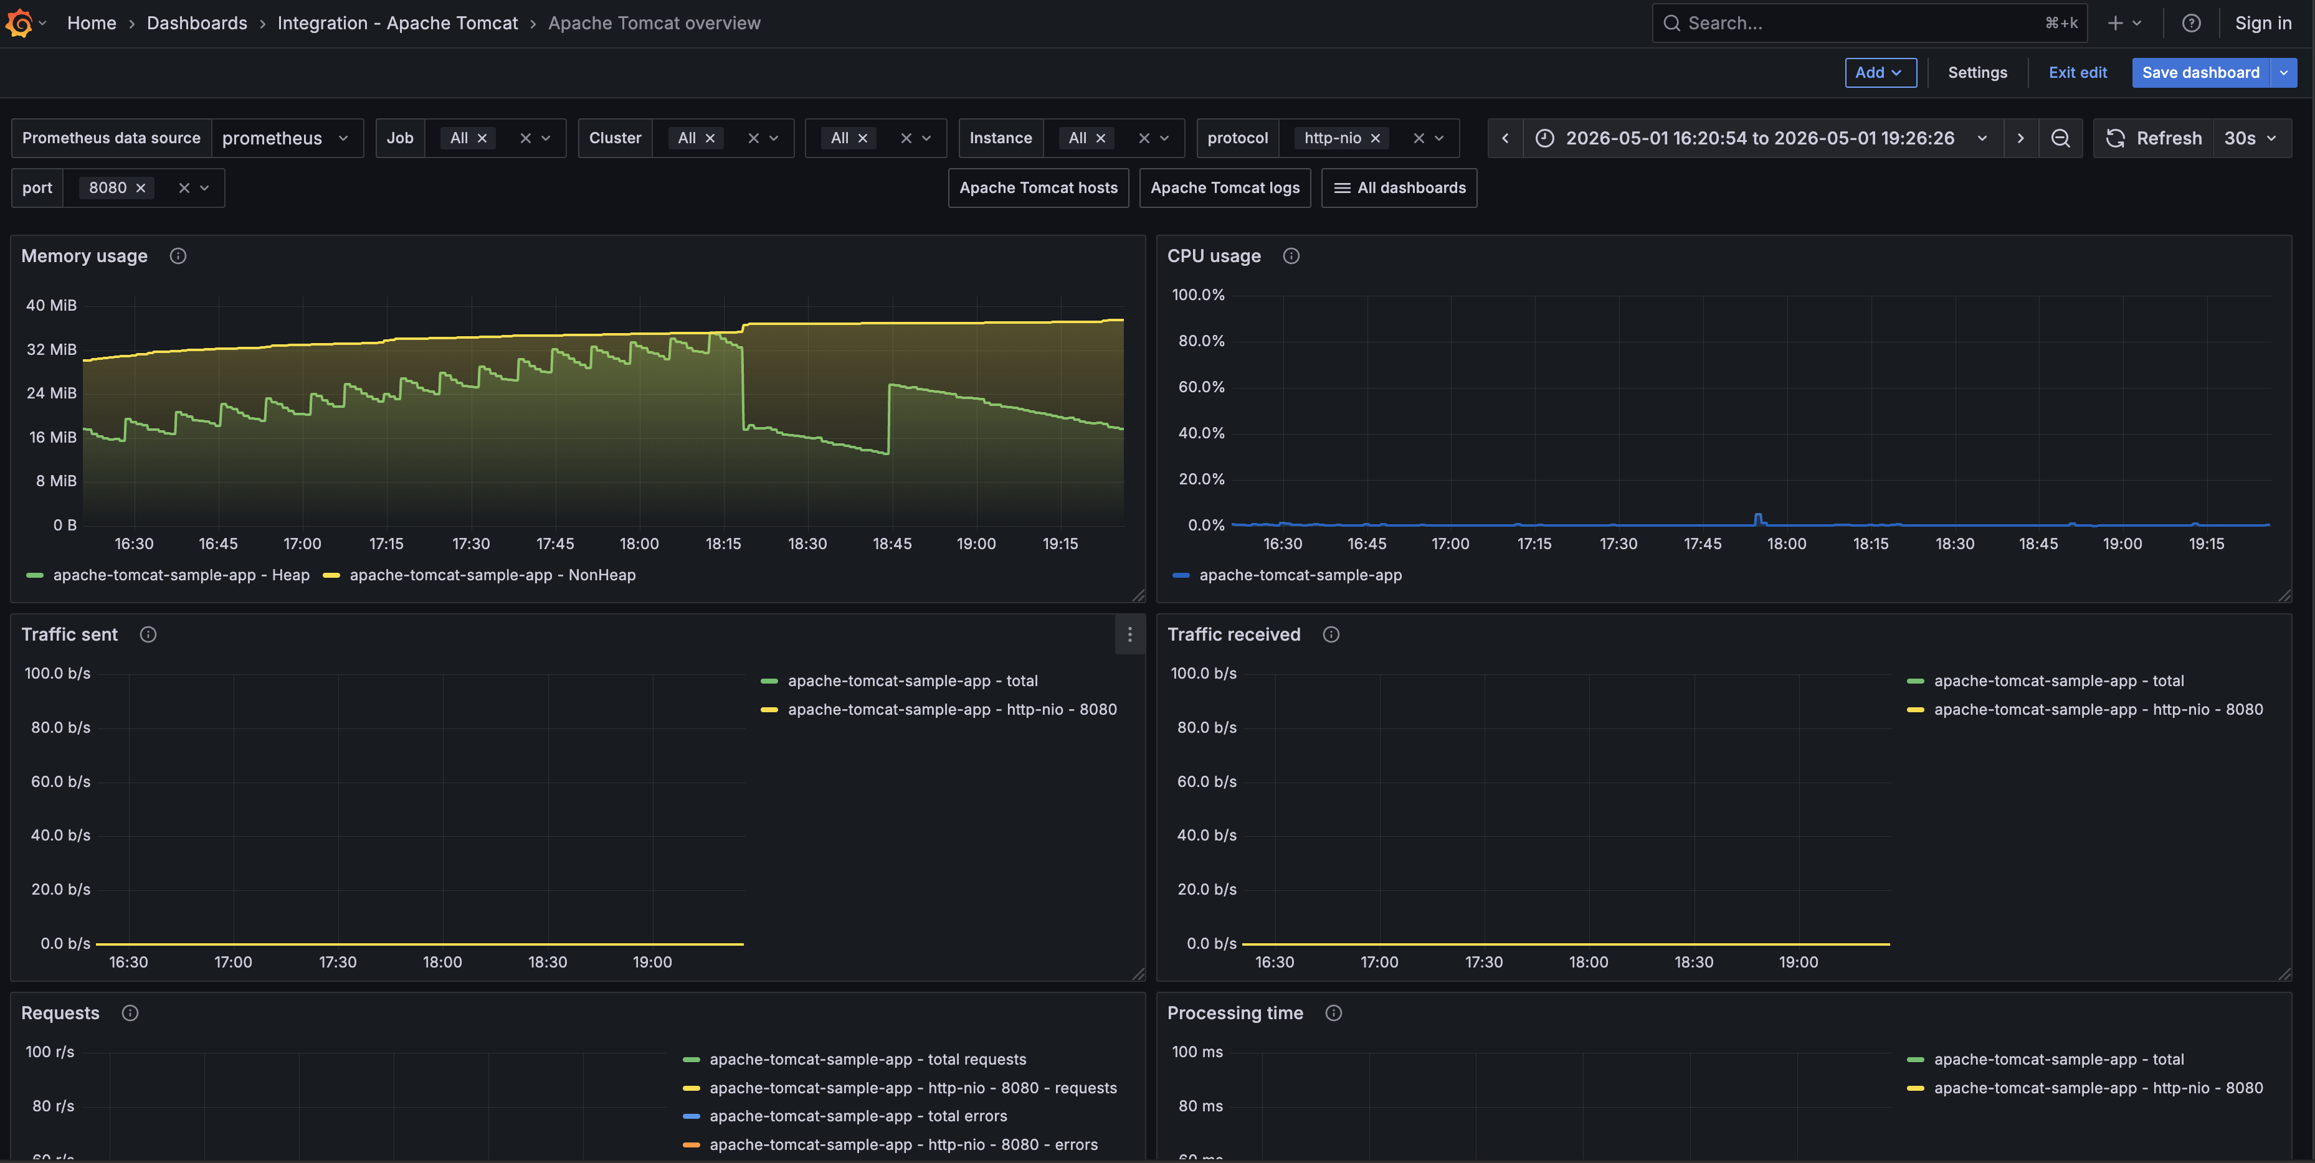Show CPU usage panel info icon
Image resolution: width=2315 pixels, height=1163 pixels.
pos(1290,256)
